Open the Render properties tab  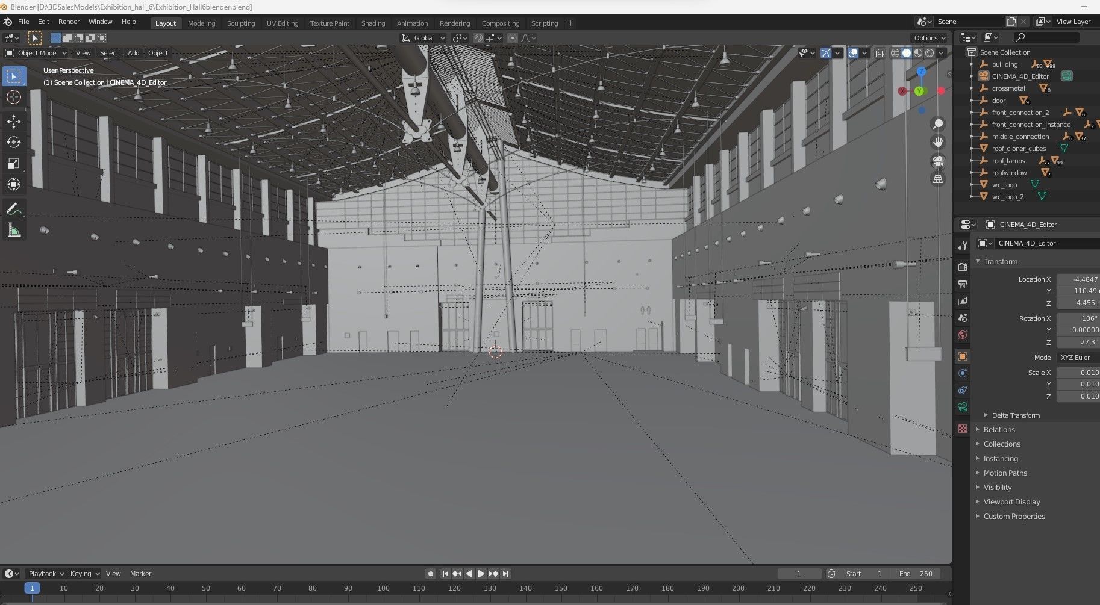click(963, 267)
